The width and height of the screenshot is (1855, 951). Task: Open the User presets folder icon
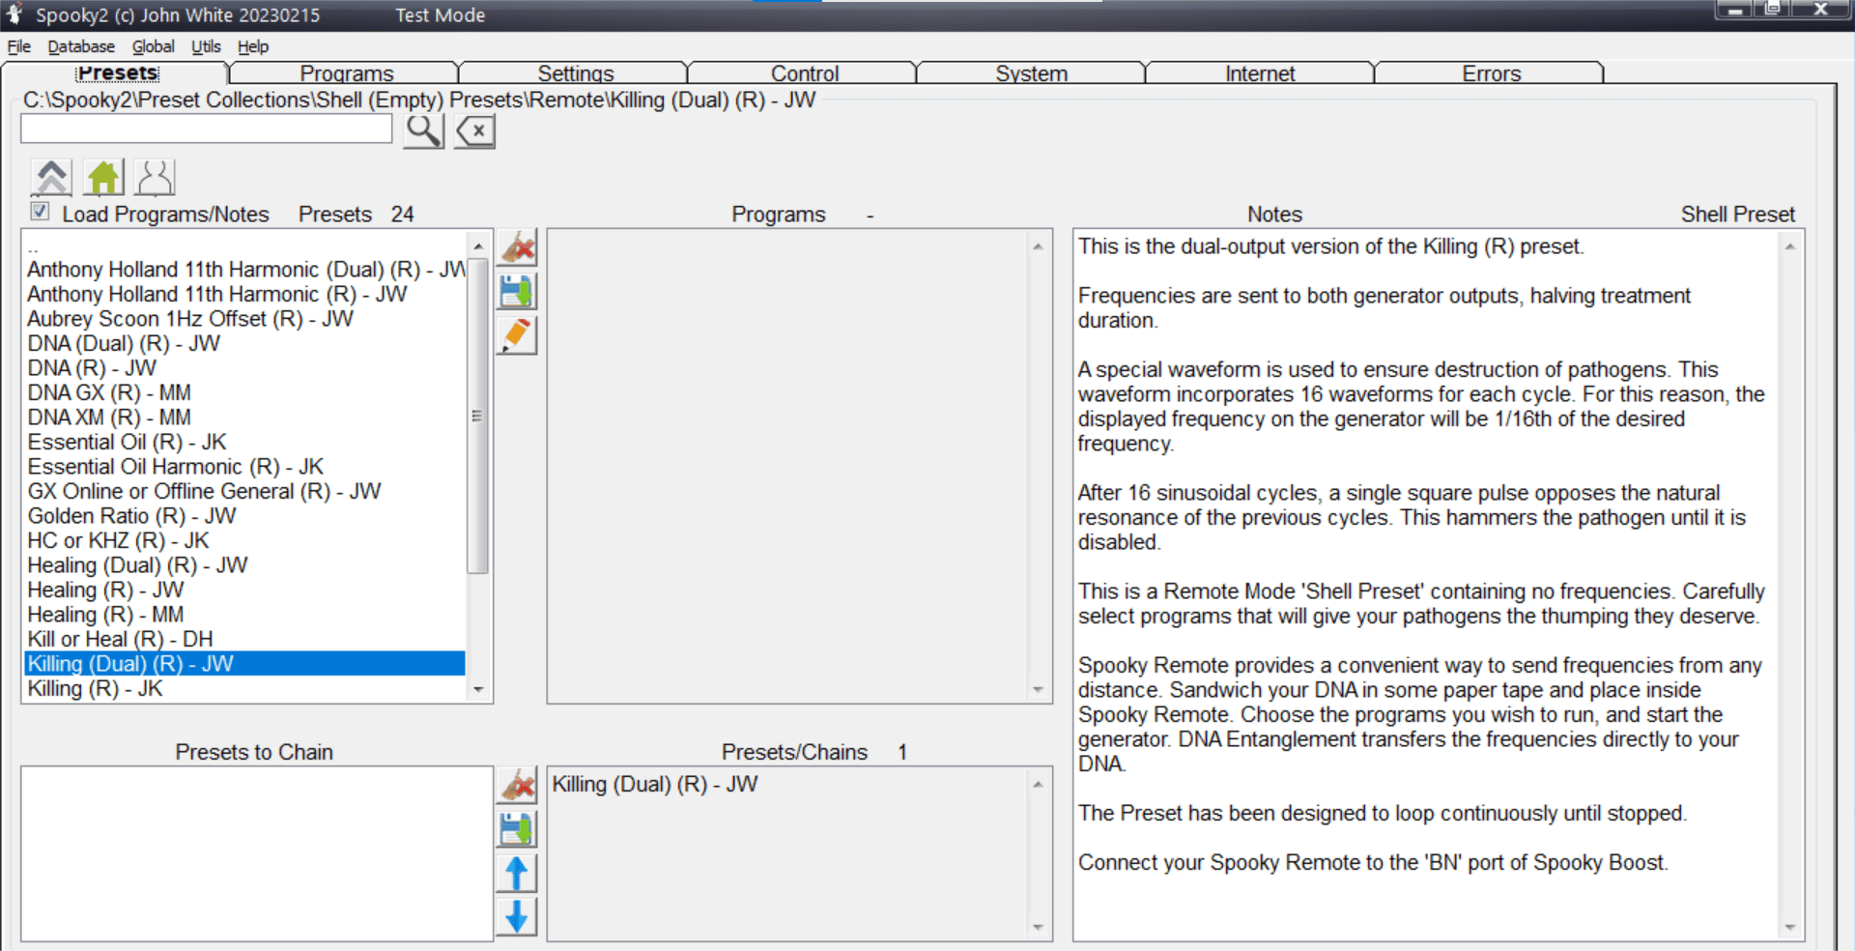155,178
